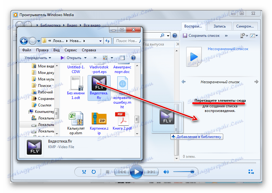Open the Запись tab
272x193 pixels.
[x=220, y=26]
